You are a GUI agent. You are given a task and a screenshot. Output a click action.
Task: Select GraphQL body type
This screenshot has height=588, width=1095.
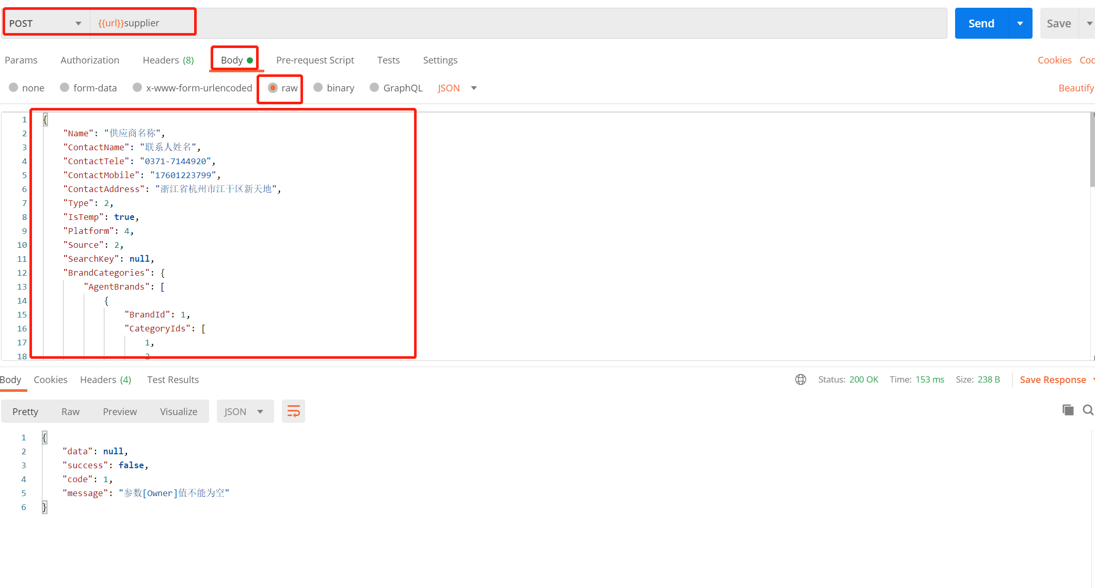click(375, 88)
